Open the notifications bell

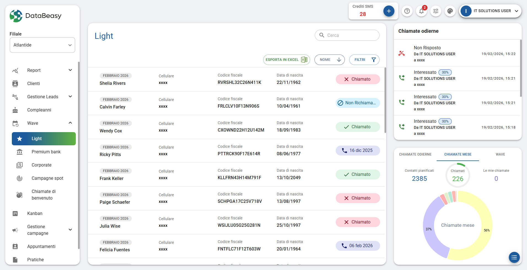click(421, 11)
